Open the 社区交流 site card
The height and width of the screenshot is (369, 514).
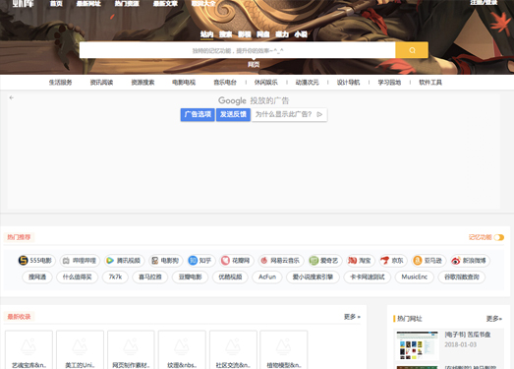point(233,349)
